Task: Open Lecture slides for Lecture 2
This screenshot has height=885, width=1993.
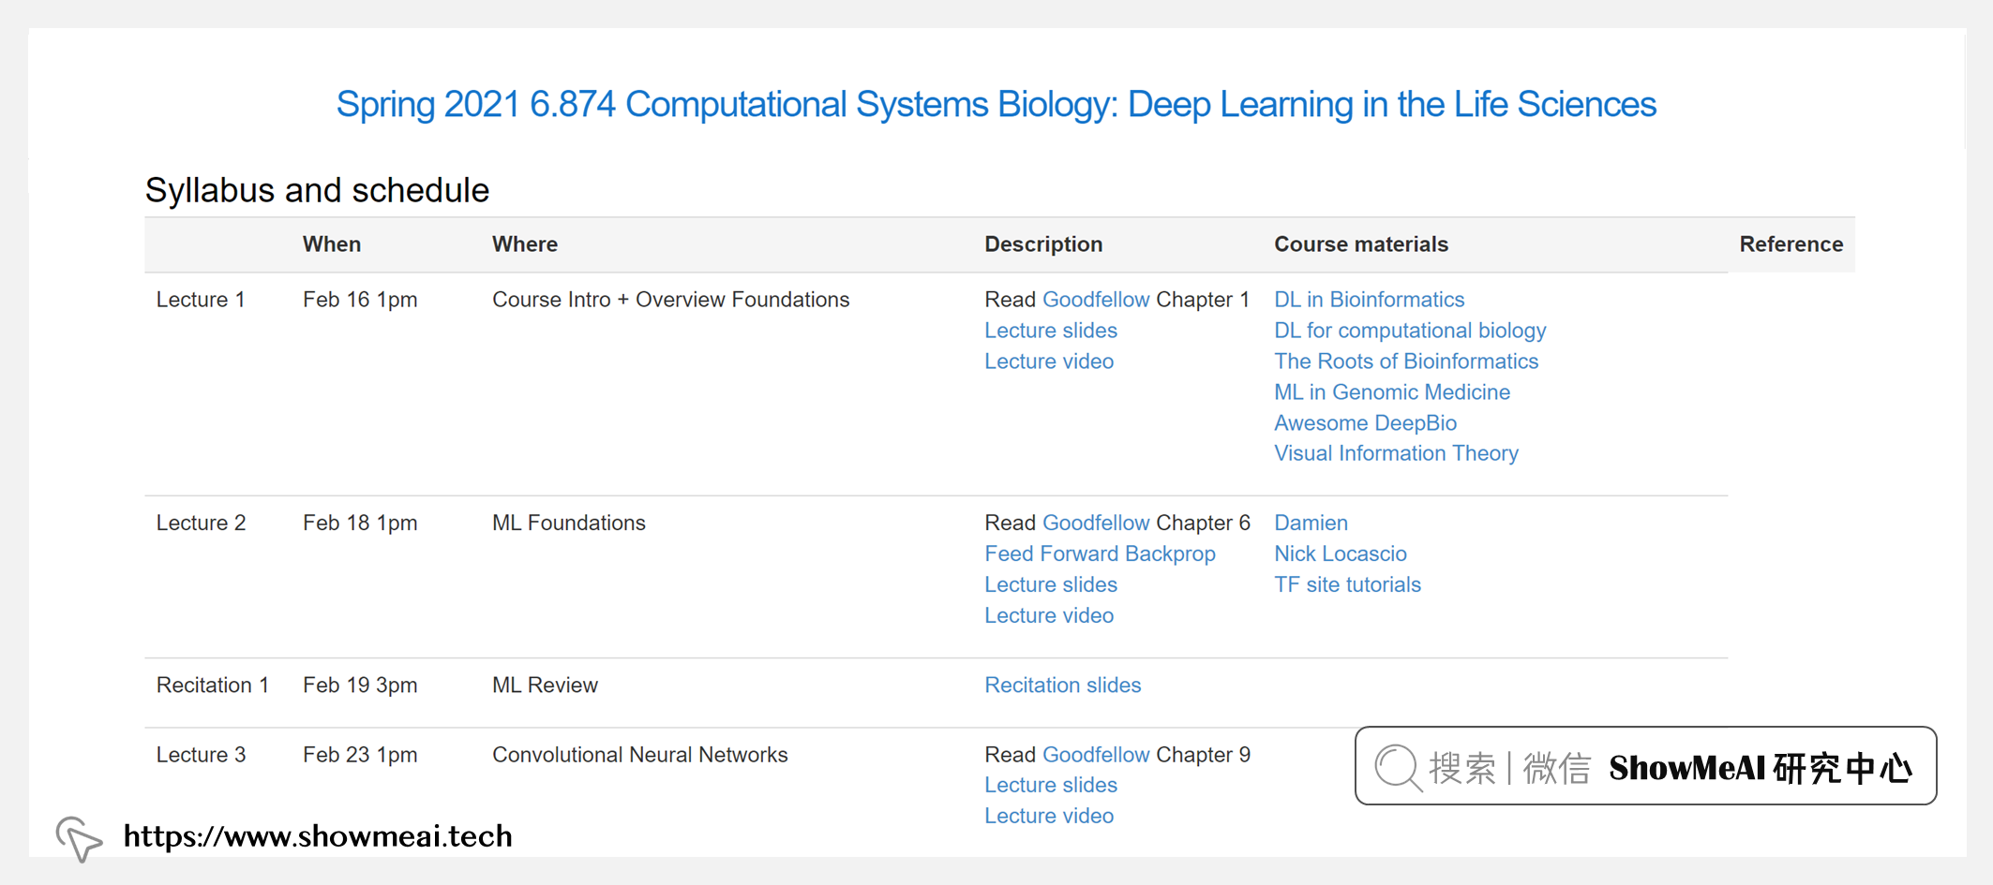Action: coord(1050,584)
